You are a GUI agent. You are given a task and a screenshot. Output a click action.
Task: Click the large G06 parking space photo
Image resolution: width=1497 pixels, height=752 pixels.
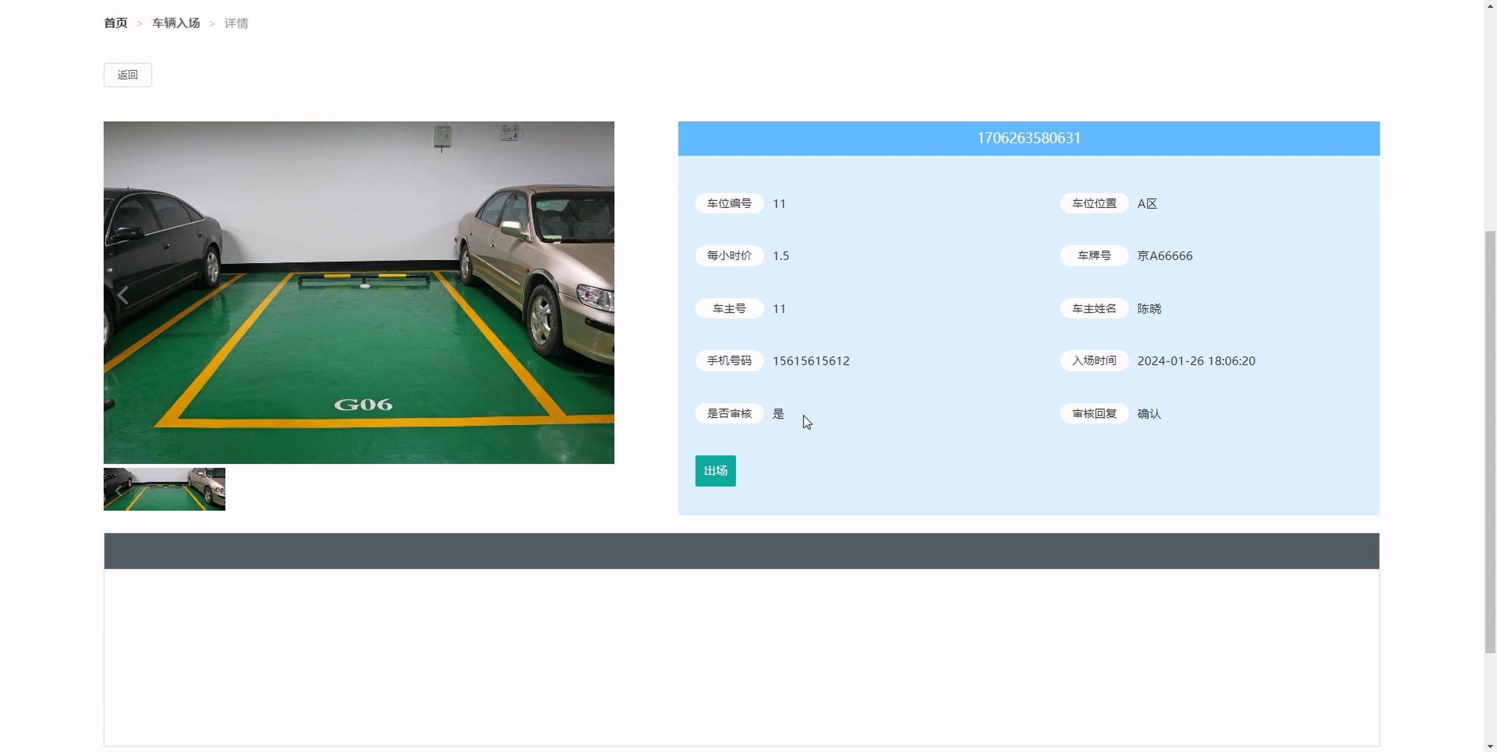point(359,292)
